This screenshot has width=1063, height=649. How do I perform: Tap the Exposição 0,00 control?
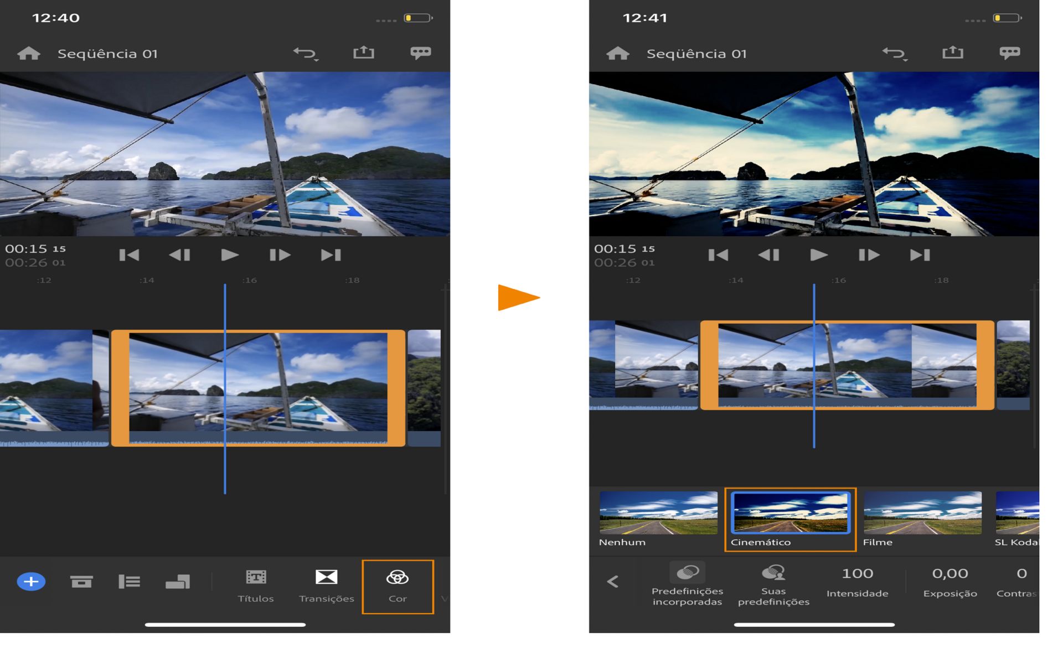pos(950,581)
